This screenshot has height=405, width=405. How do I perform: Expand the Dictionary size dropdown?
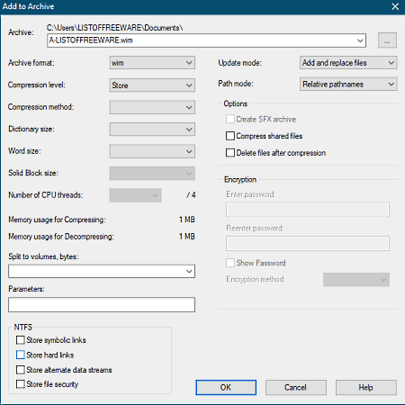(x=152, y=130)
